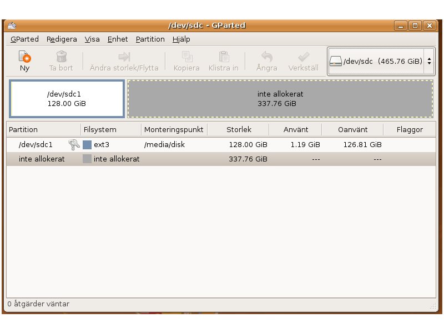
Task: Click the Flaggor column header
Action: [410, 130]
